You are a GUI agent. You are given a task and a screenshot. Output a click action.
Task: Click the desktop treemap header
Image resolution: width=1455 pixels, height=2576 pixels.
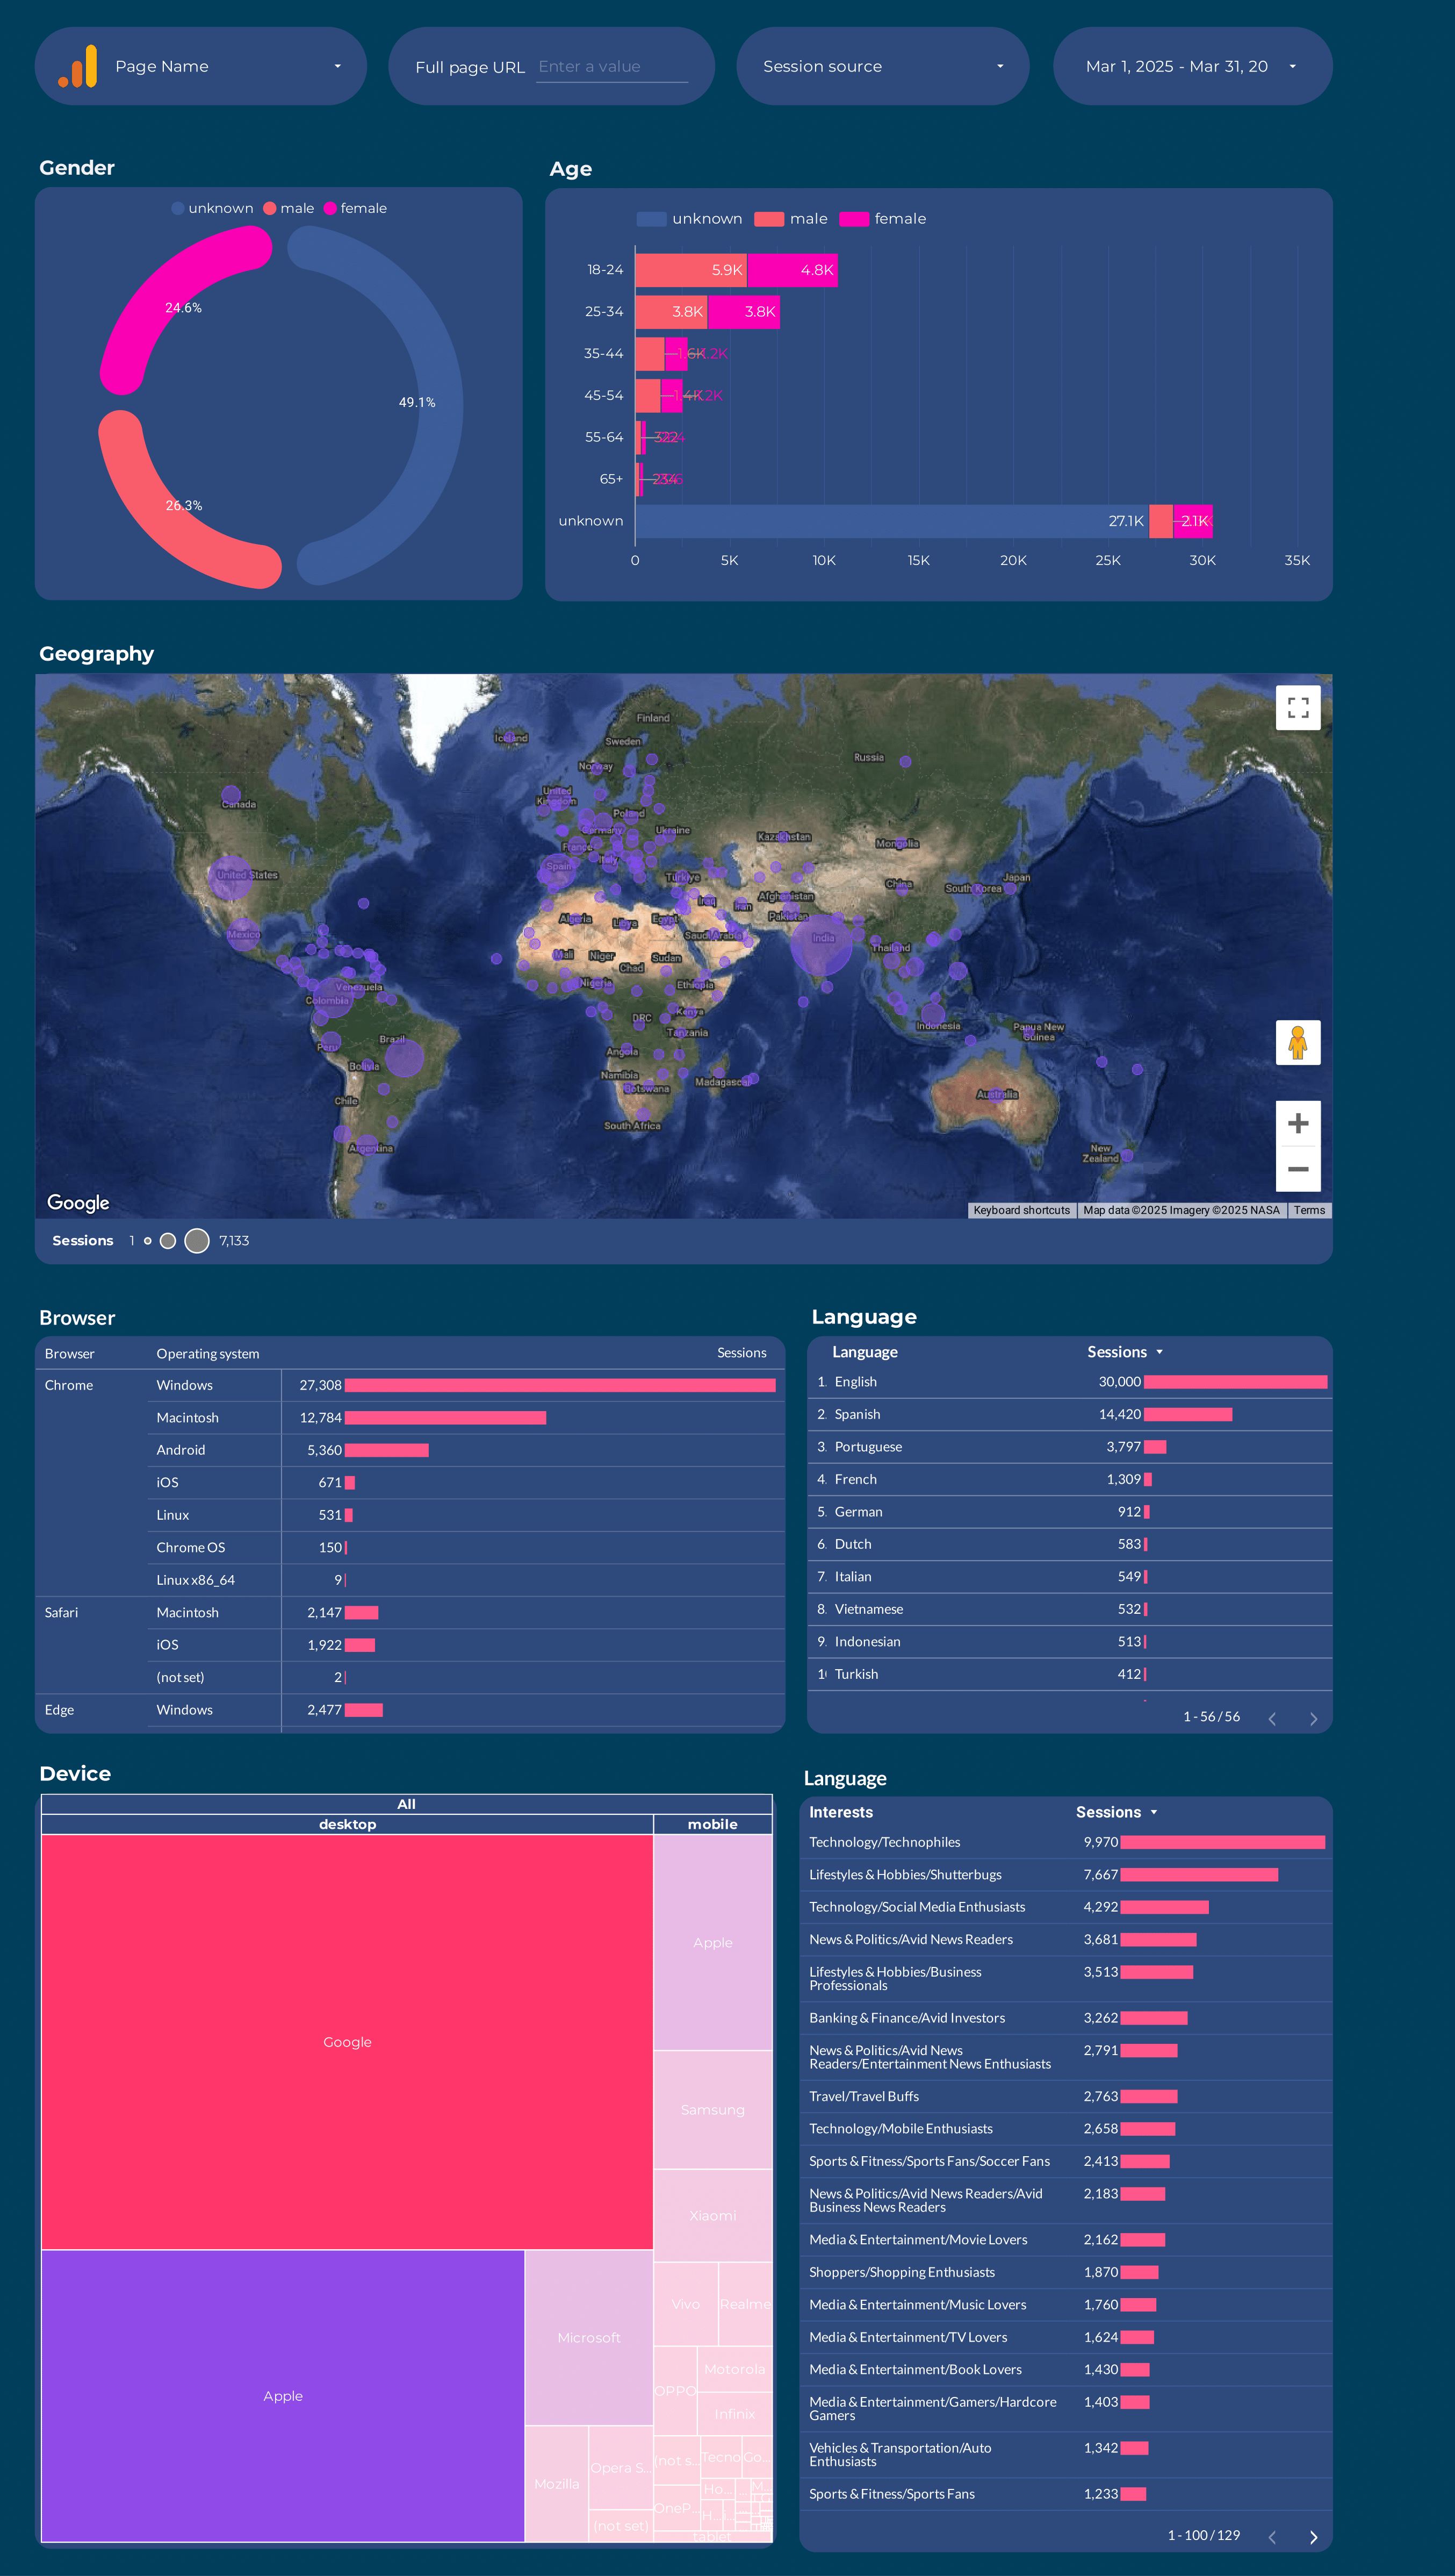pyautogui.click(x=348, y=1824)
